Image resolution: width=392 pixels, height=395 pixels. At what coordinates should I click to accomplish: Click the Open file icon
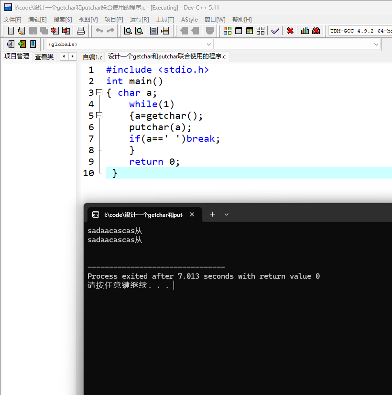click(x=22, y=31)
